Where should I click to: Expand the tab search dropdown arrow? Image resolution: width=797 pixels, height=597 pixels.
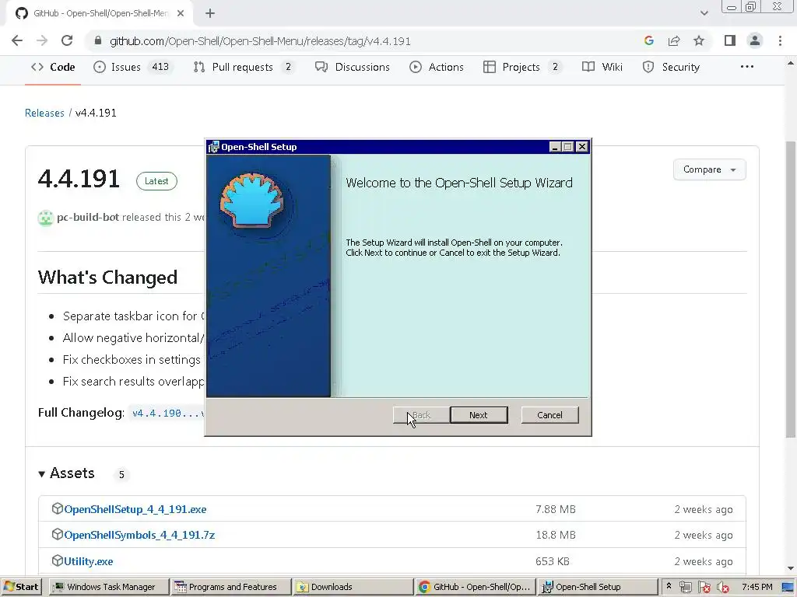[704, 13]
